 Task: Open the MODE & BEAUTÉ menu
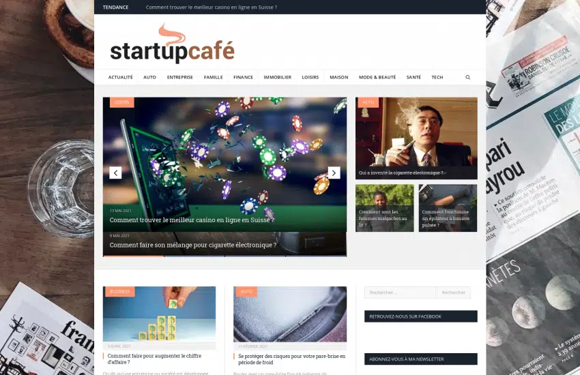point(377,77)
